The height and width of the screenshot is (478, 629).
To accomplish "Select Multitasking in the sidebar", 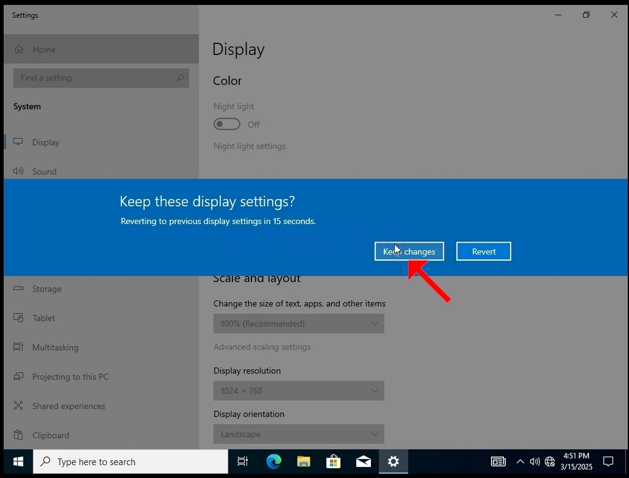I will [101, 347].
